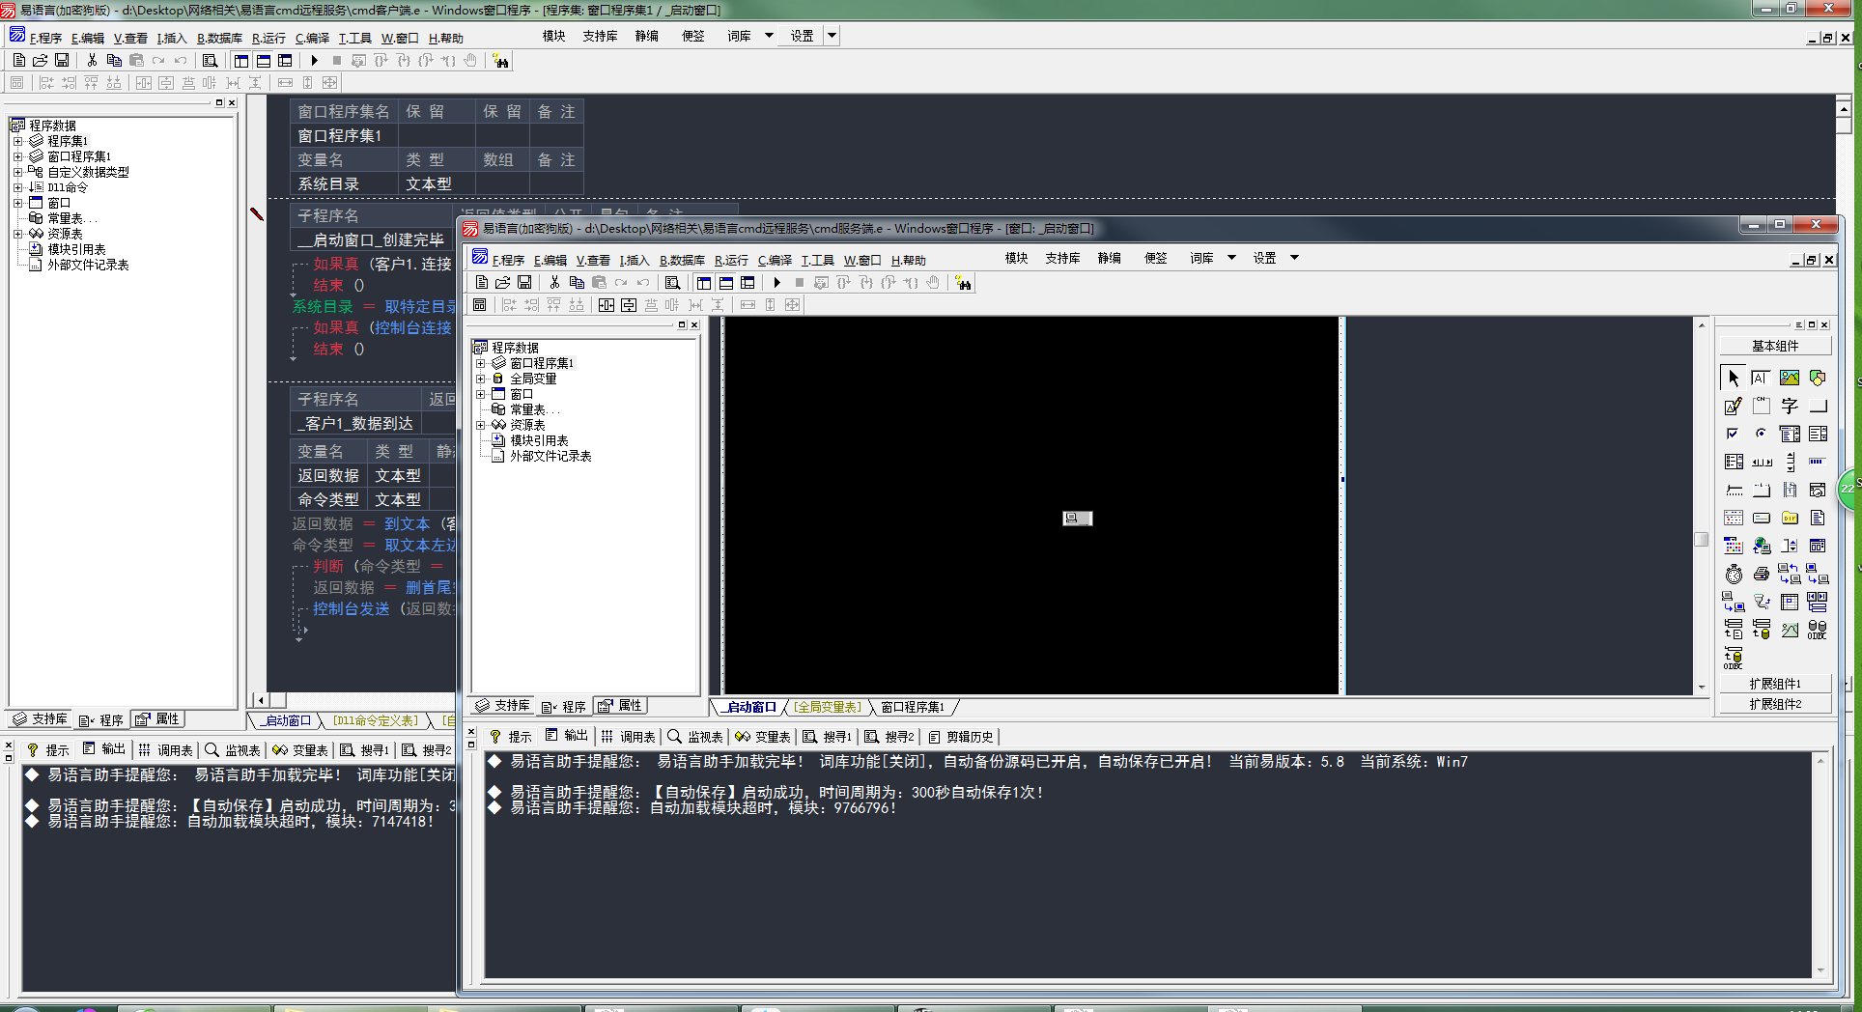Image resolution: width=1862 pixels, height=1012 pixels.
Task: Click New document icon in client toolbar
Action: click(x=18, y=61)
